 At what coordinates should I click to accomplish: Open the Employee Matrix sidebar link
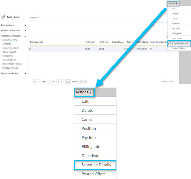11,48
